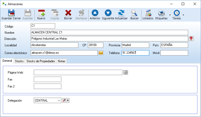Select the Notas tab

coord(62,61)
